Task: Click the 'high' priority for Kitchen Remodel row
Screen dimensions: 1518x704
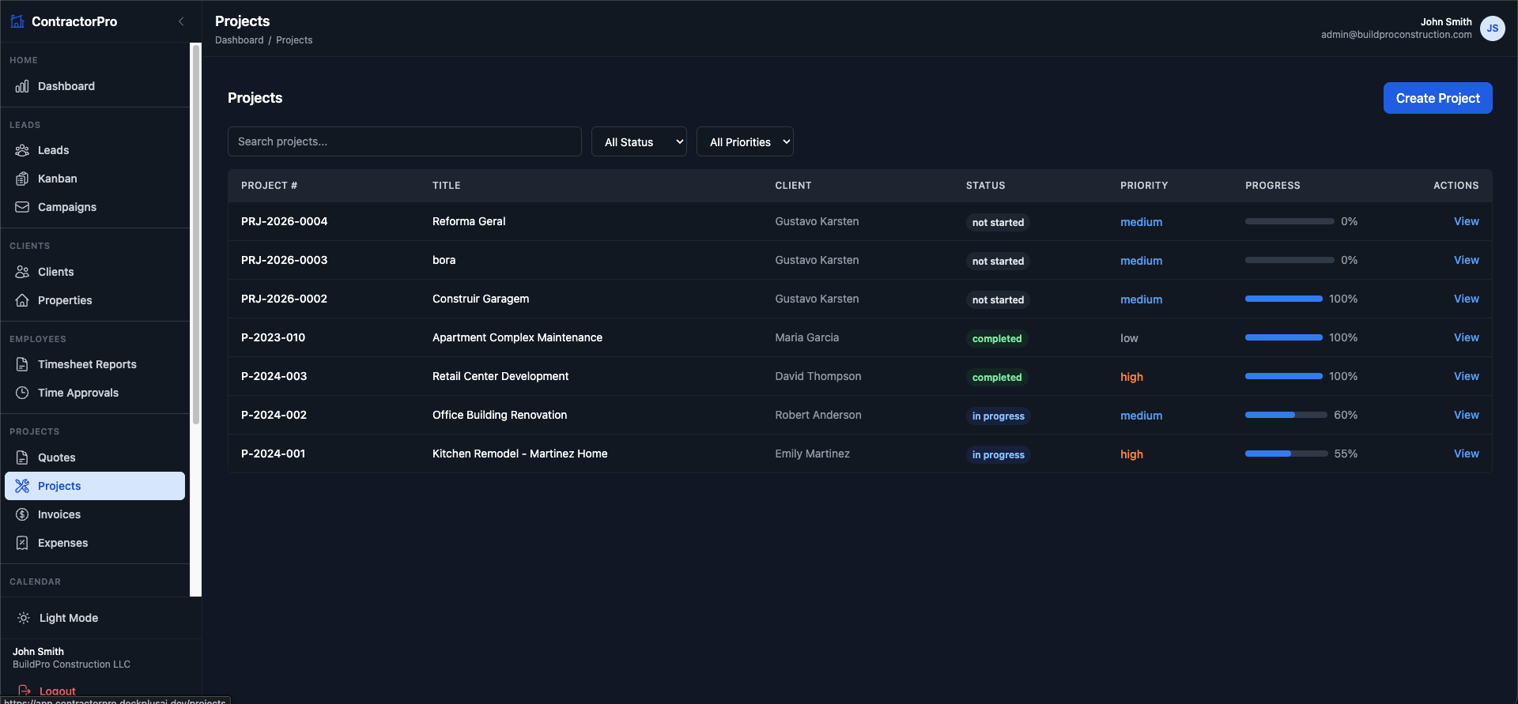Action: pos(1131,454)
